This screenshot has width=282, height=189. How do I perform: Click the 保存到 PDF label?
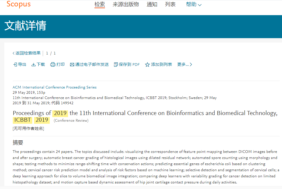click(129, 64)
